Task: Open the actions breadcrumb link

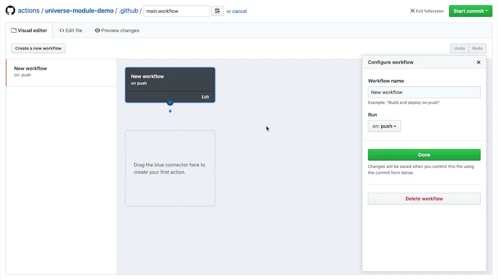Action: tap(29, 10)
